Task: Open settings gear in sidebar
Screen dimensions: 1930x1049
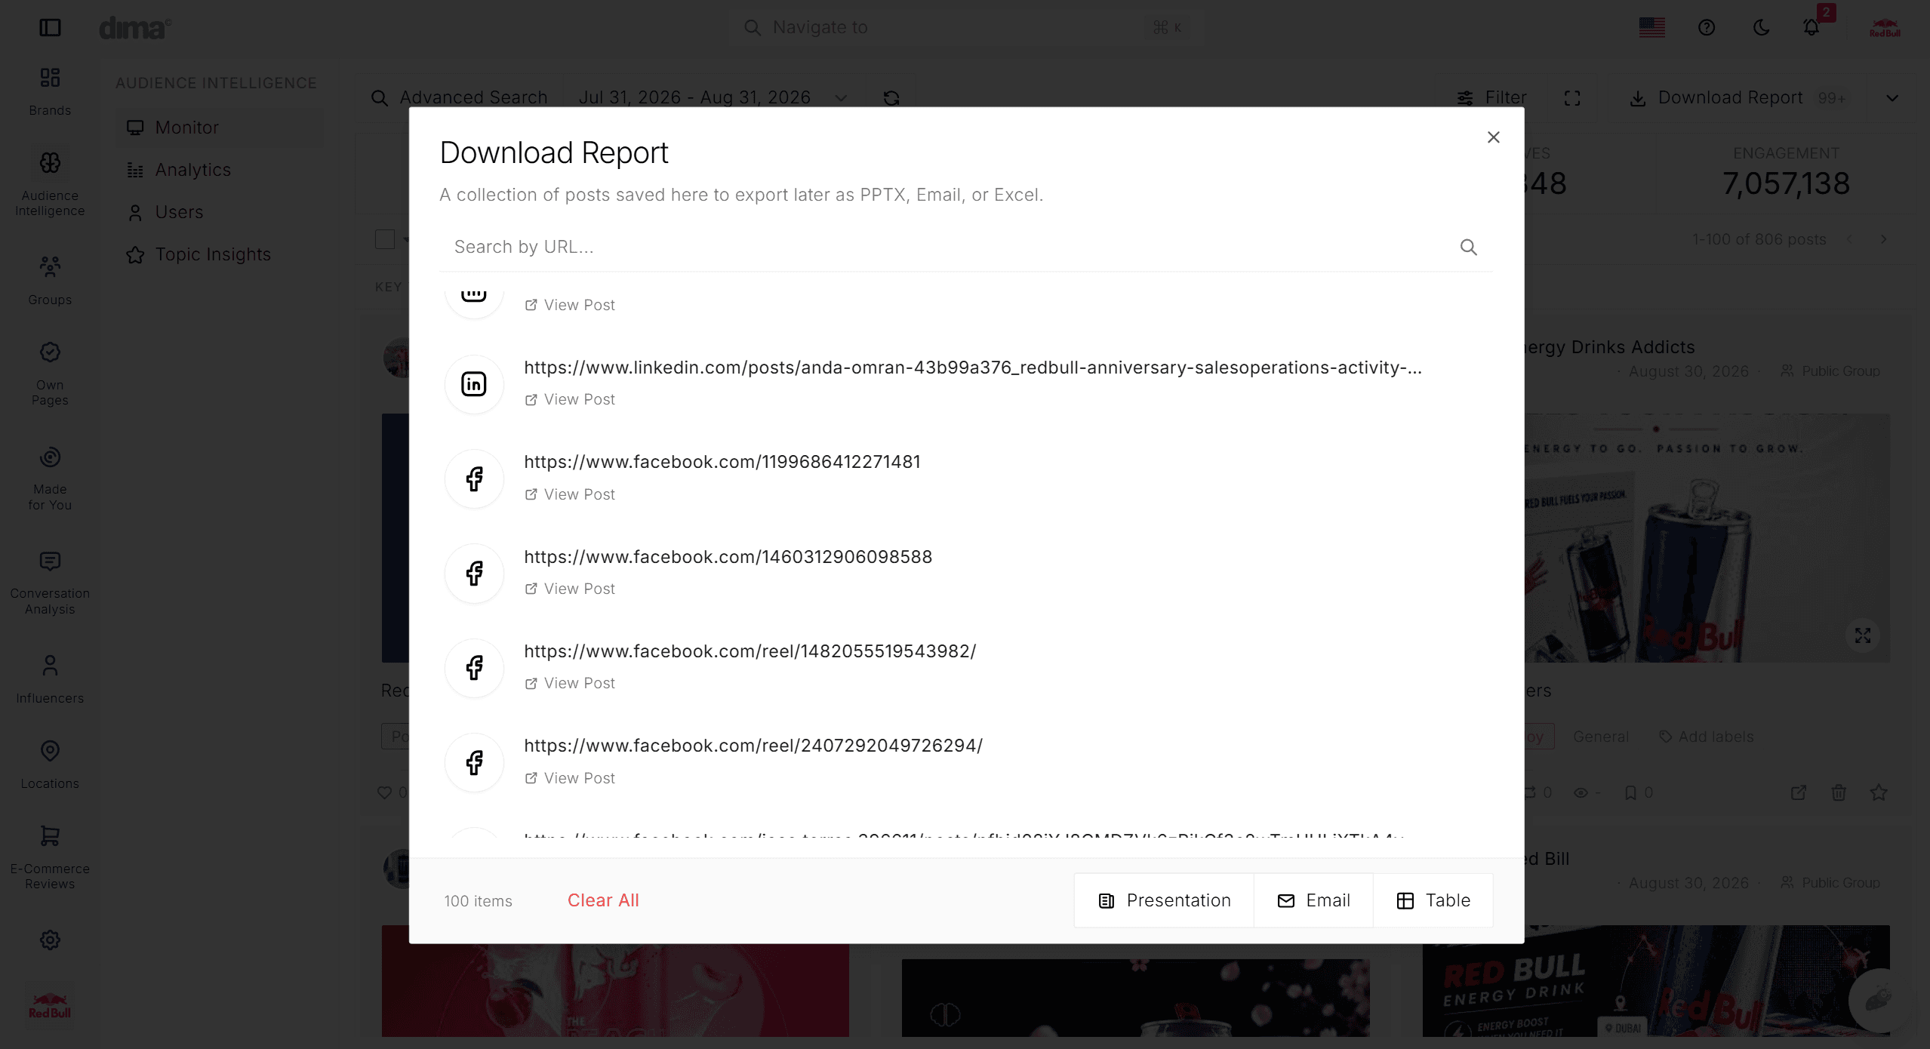Action: (50, 940)
